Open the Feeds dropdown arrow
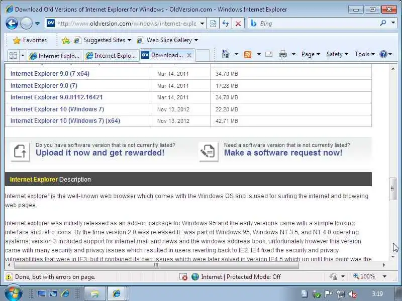 [x=259, y=54]
